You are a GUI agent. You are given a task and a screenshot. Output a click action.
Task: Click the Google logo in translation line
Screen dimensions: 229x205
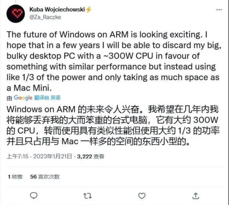point(23,98)
